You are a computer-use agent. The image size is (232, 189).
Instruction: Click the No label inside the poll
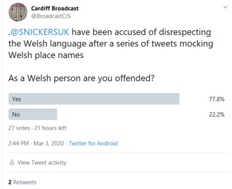[16, 115]
